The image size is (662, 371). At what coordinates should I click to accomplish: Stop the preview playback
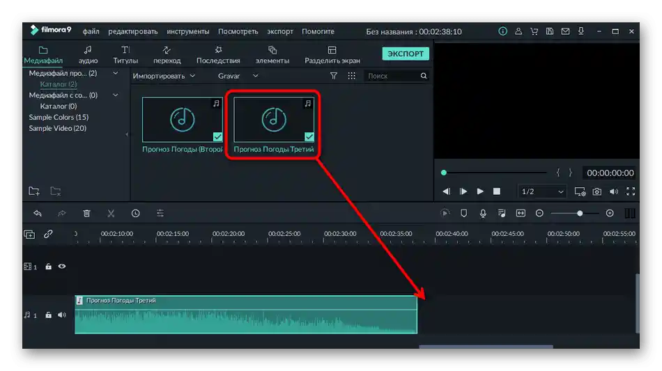point(497,191)
